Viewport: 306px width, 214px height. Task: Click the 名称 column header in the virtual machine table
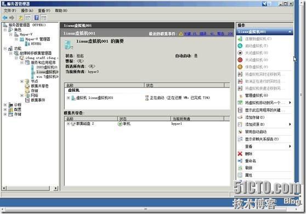tap(104, 85)
